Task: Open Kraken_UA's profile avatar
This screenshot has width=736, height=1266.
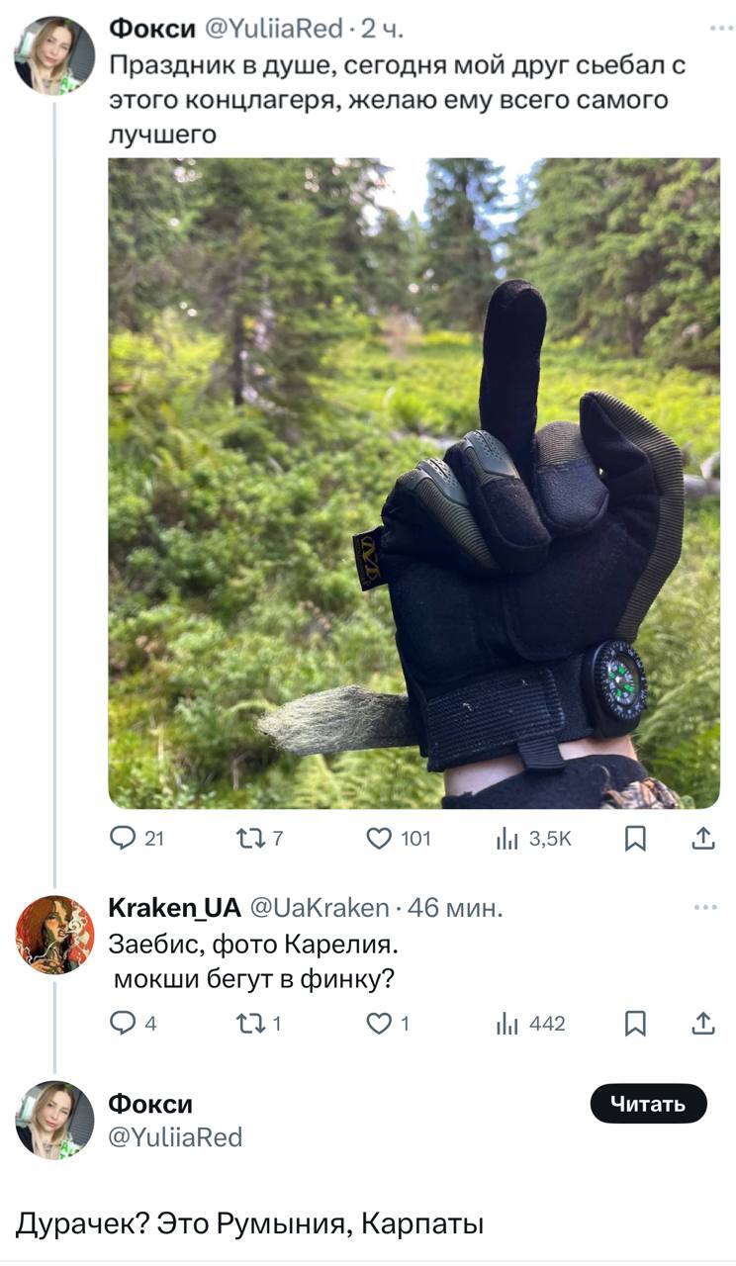Action: pos(54,935)
